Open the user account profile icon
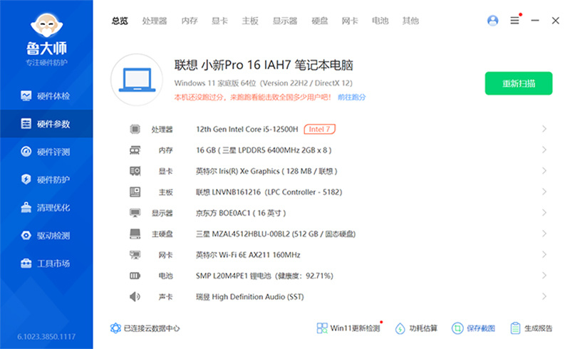 click(492, 21)
